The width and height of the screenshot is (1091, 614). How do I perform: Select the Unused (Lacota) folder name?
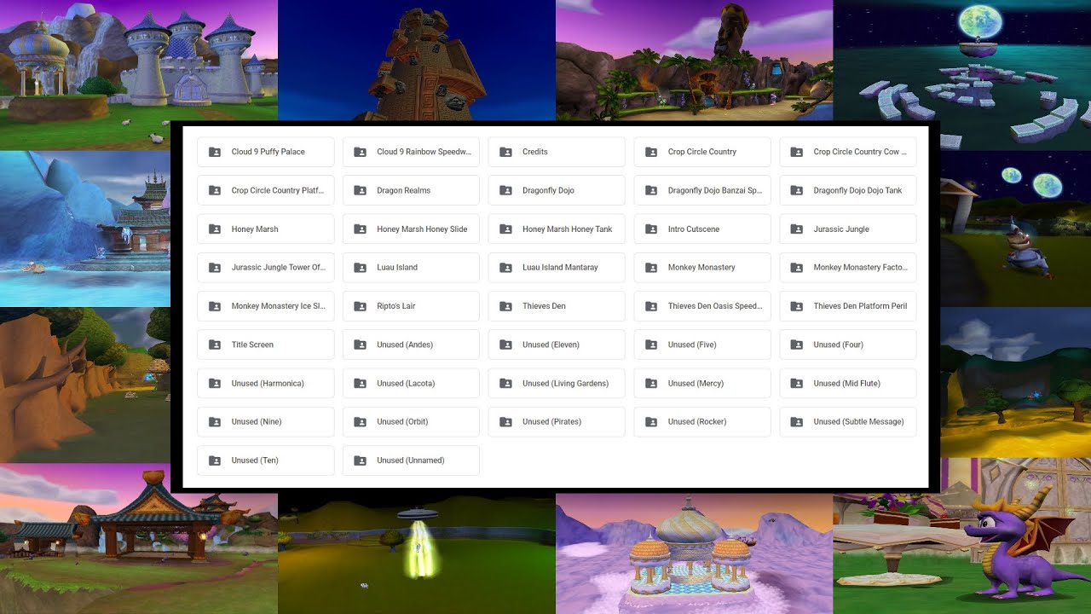coord(406,384)
